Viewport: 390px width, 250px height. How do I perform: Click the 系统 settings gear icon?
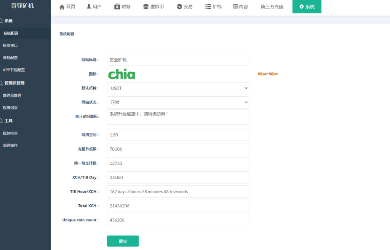[300, 6]
